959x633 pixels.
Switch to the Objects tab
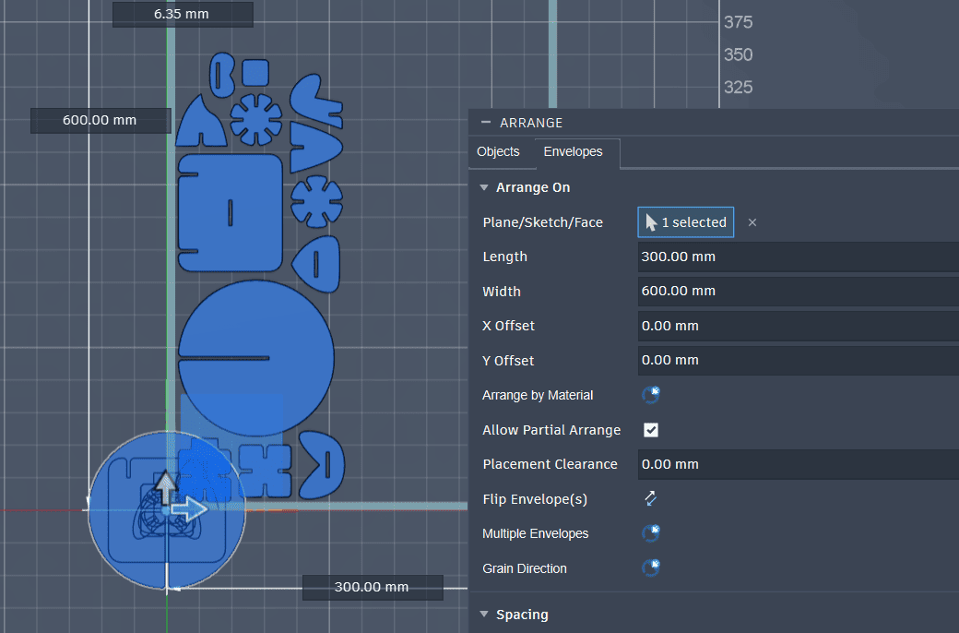click(498, 151)
